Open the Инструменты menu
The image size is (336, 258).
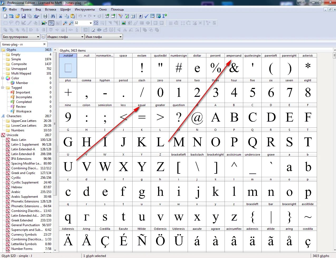tap(85, 9)
